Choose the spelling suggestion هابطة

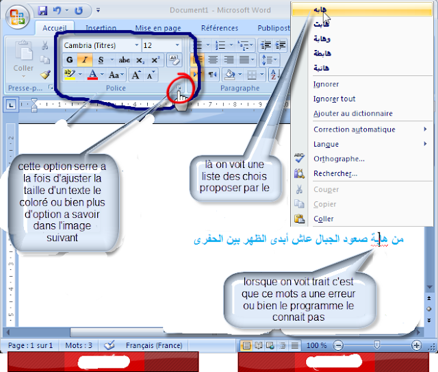(x=362, y=53)
